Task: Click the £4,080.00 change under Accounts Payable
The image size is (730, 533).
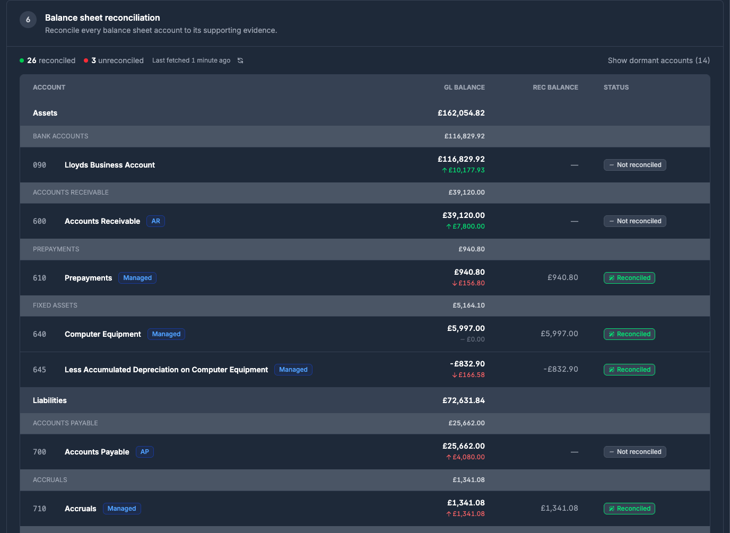Action: click(x=465, y=457)
